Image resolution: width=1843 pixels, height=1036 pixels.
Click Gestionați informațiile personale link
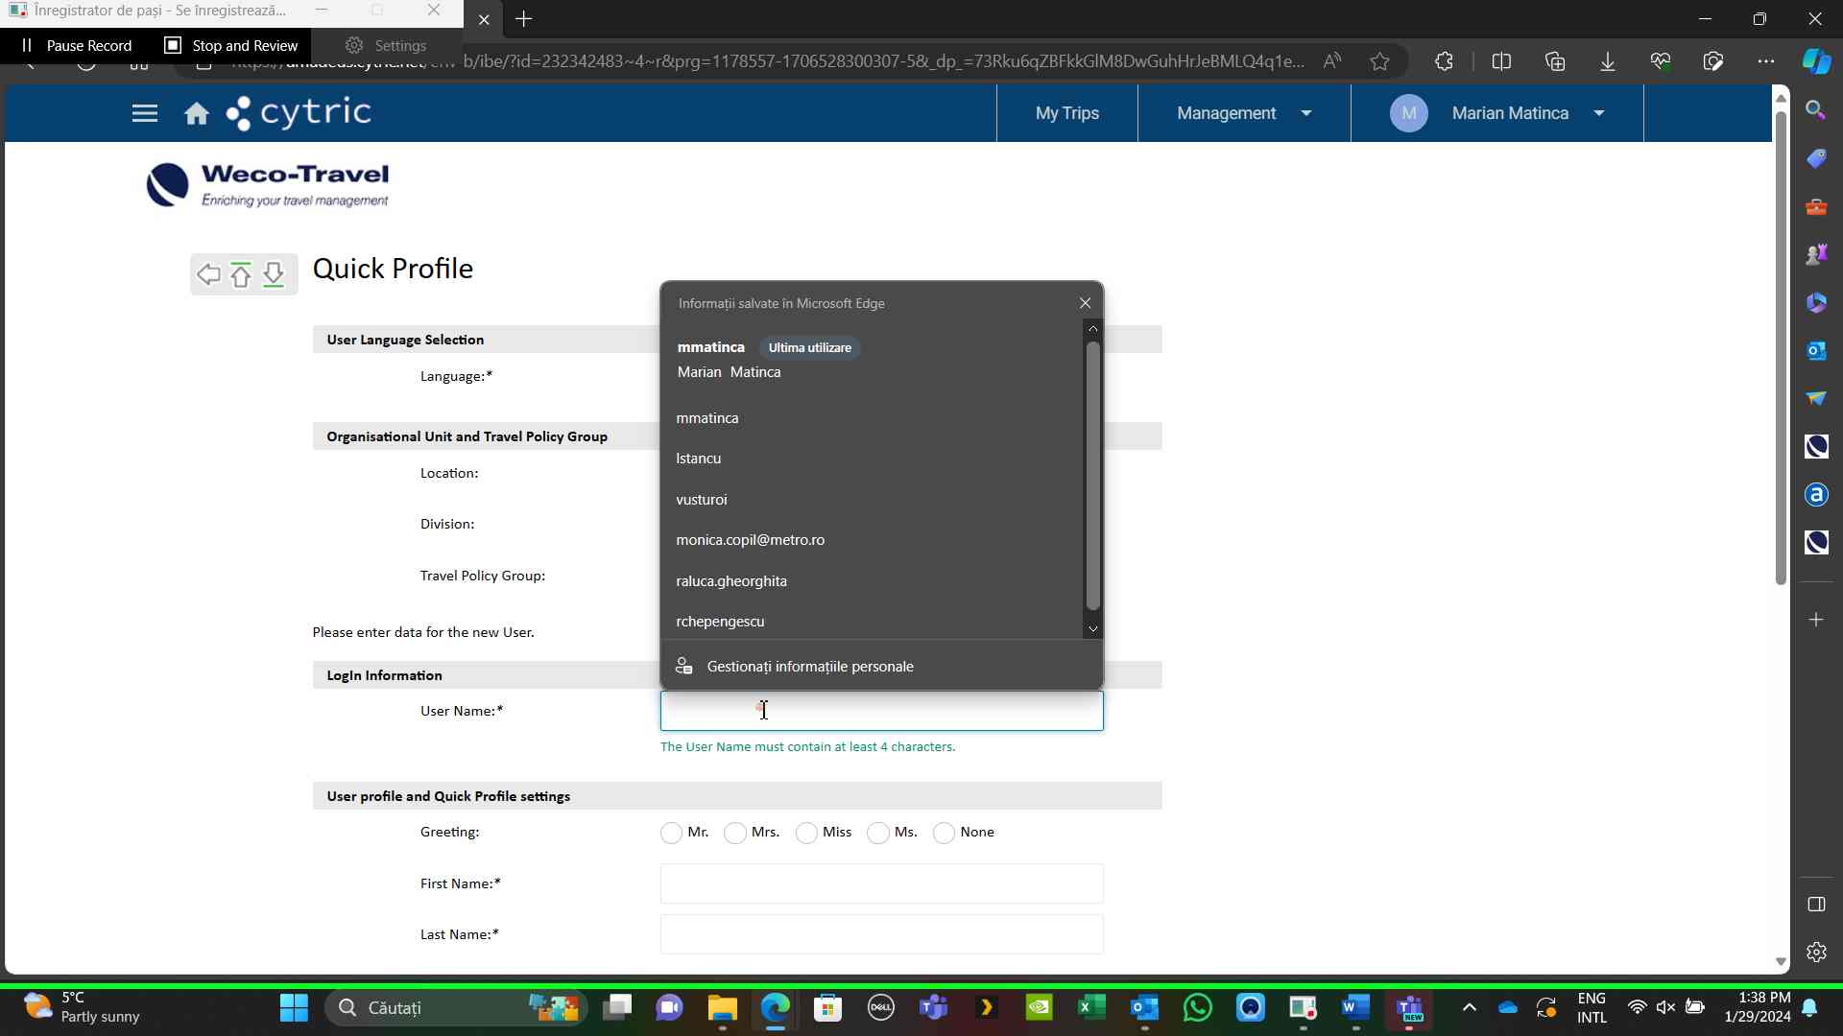pos(810,667)
